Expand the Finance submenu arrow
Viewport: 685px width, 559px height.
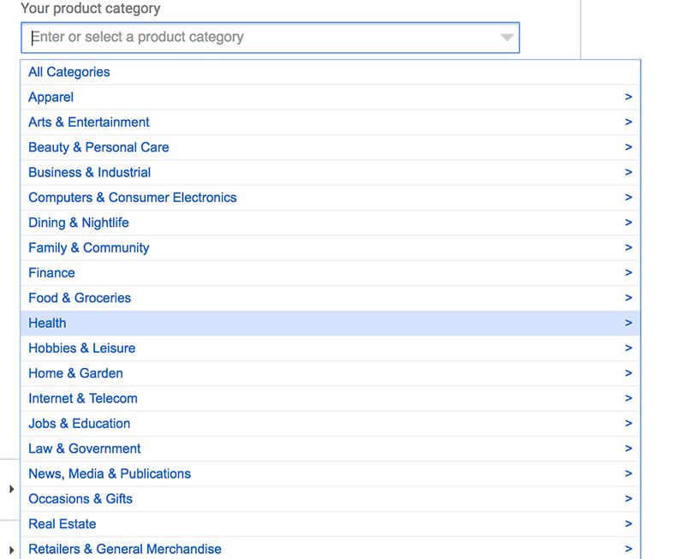click(628, 273)
